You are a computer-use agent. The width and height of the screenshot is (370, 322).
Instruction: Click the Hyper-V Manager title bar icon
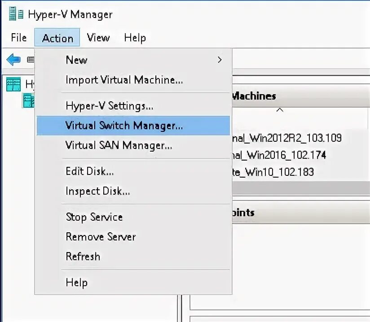click(x=16, y=14)
